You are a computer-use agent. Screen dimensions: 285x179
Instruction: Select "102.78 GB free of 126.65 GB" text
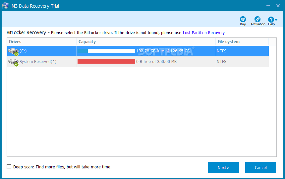click(163, 51)
